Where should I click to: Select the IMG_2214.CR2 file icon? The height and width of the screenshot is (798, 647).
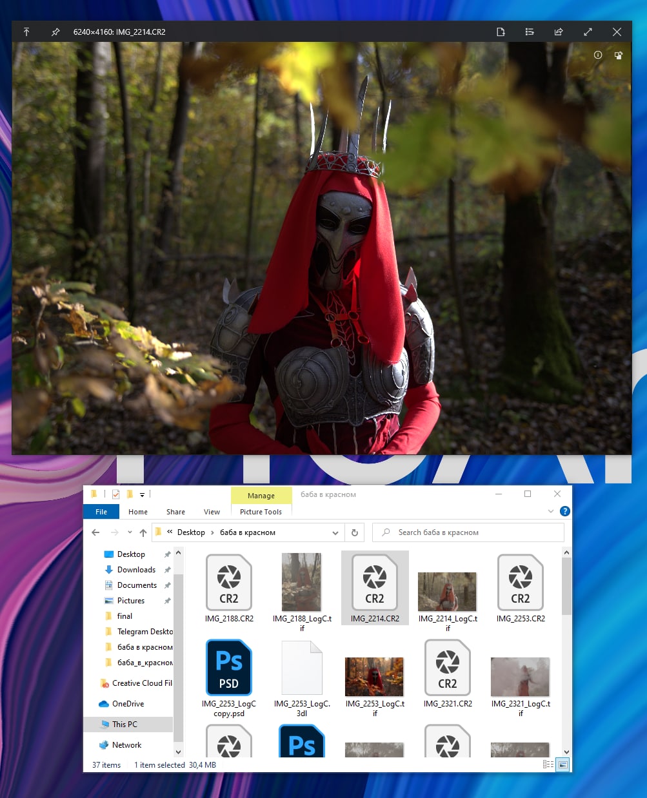coord(375,582)
